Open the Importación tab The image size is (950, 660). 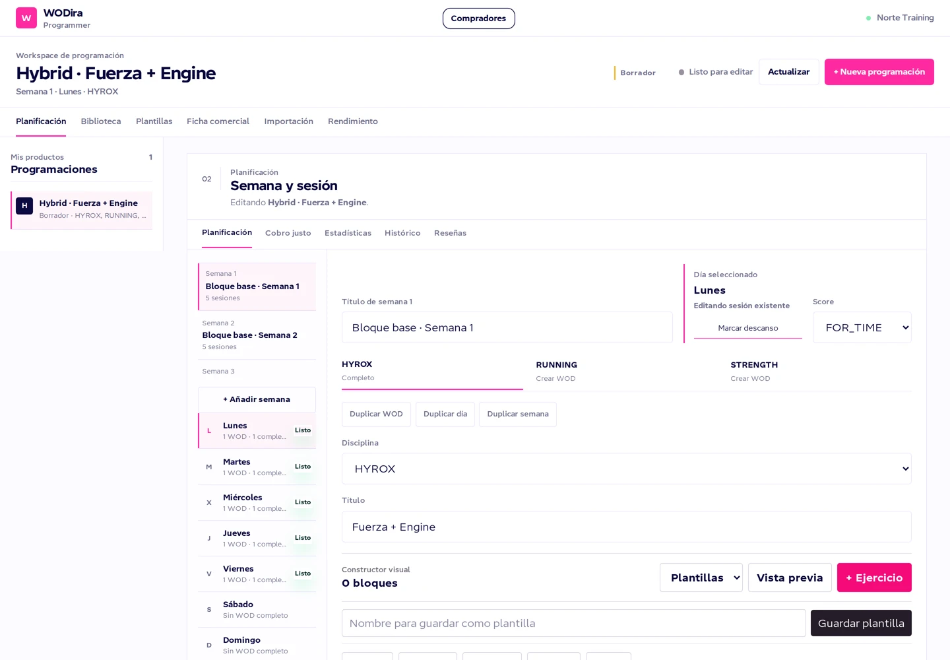click(x=288, y=121)
